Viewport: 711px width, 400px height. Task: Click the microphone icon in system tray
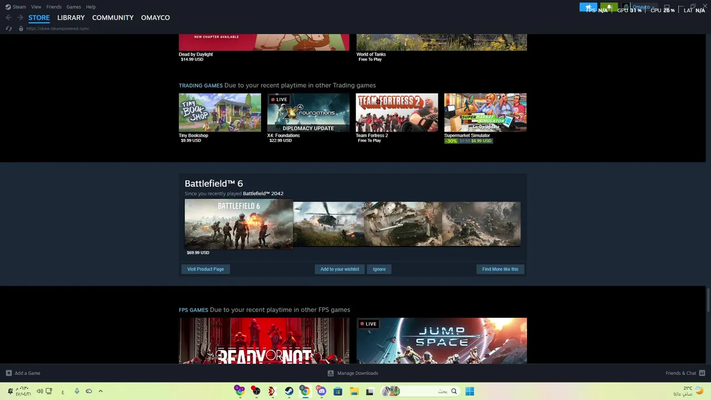click(77, 391)
